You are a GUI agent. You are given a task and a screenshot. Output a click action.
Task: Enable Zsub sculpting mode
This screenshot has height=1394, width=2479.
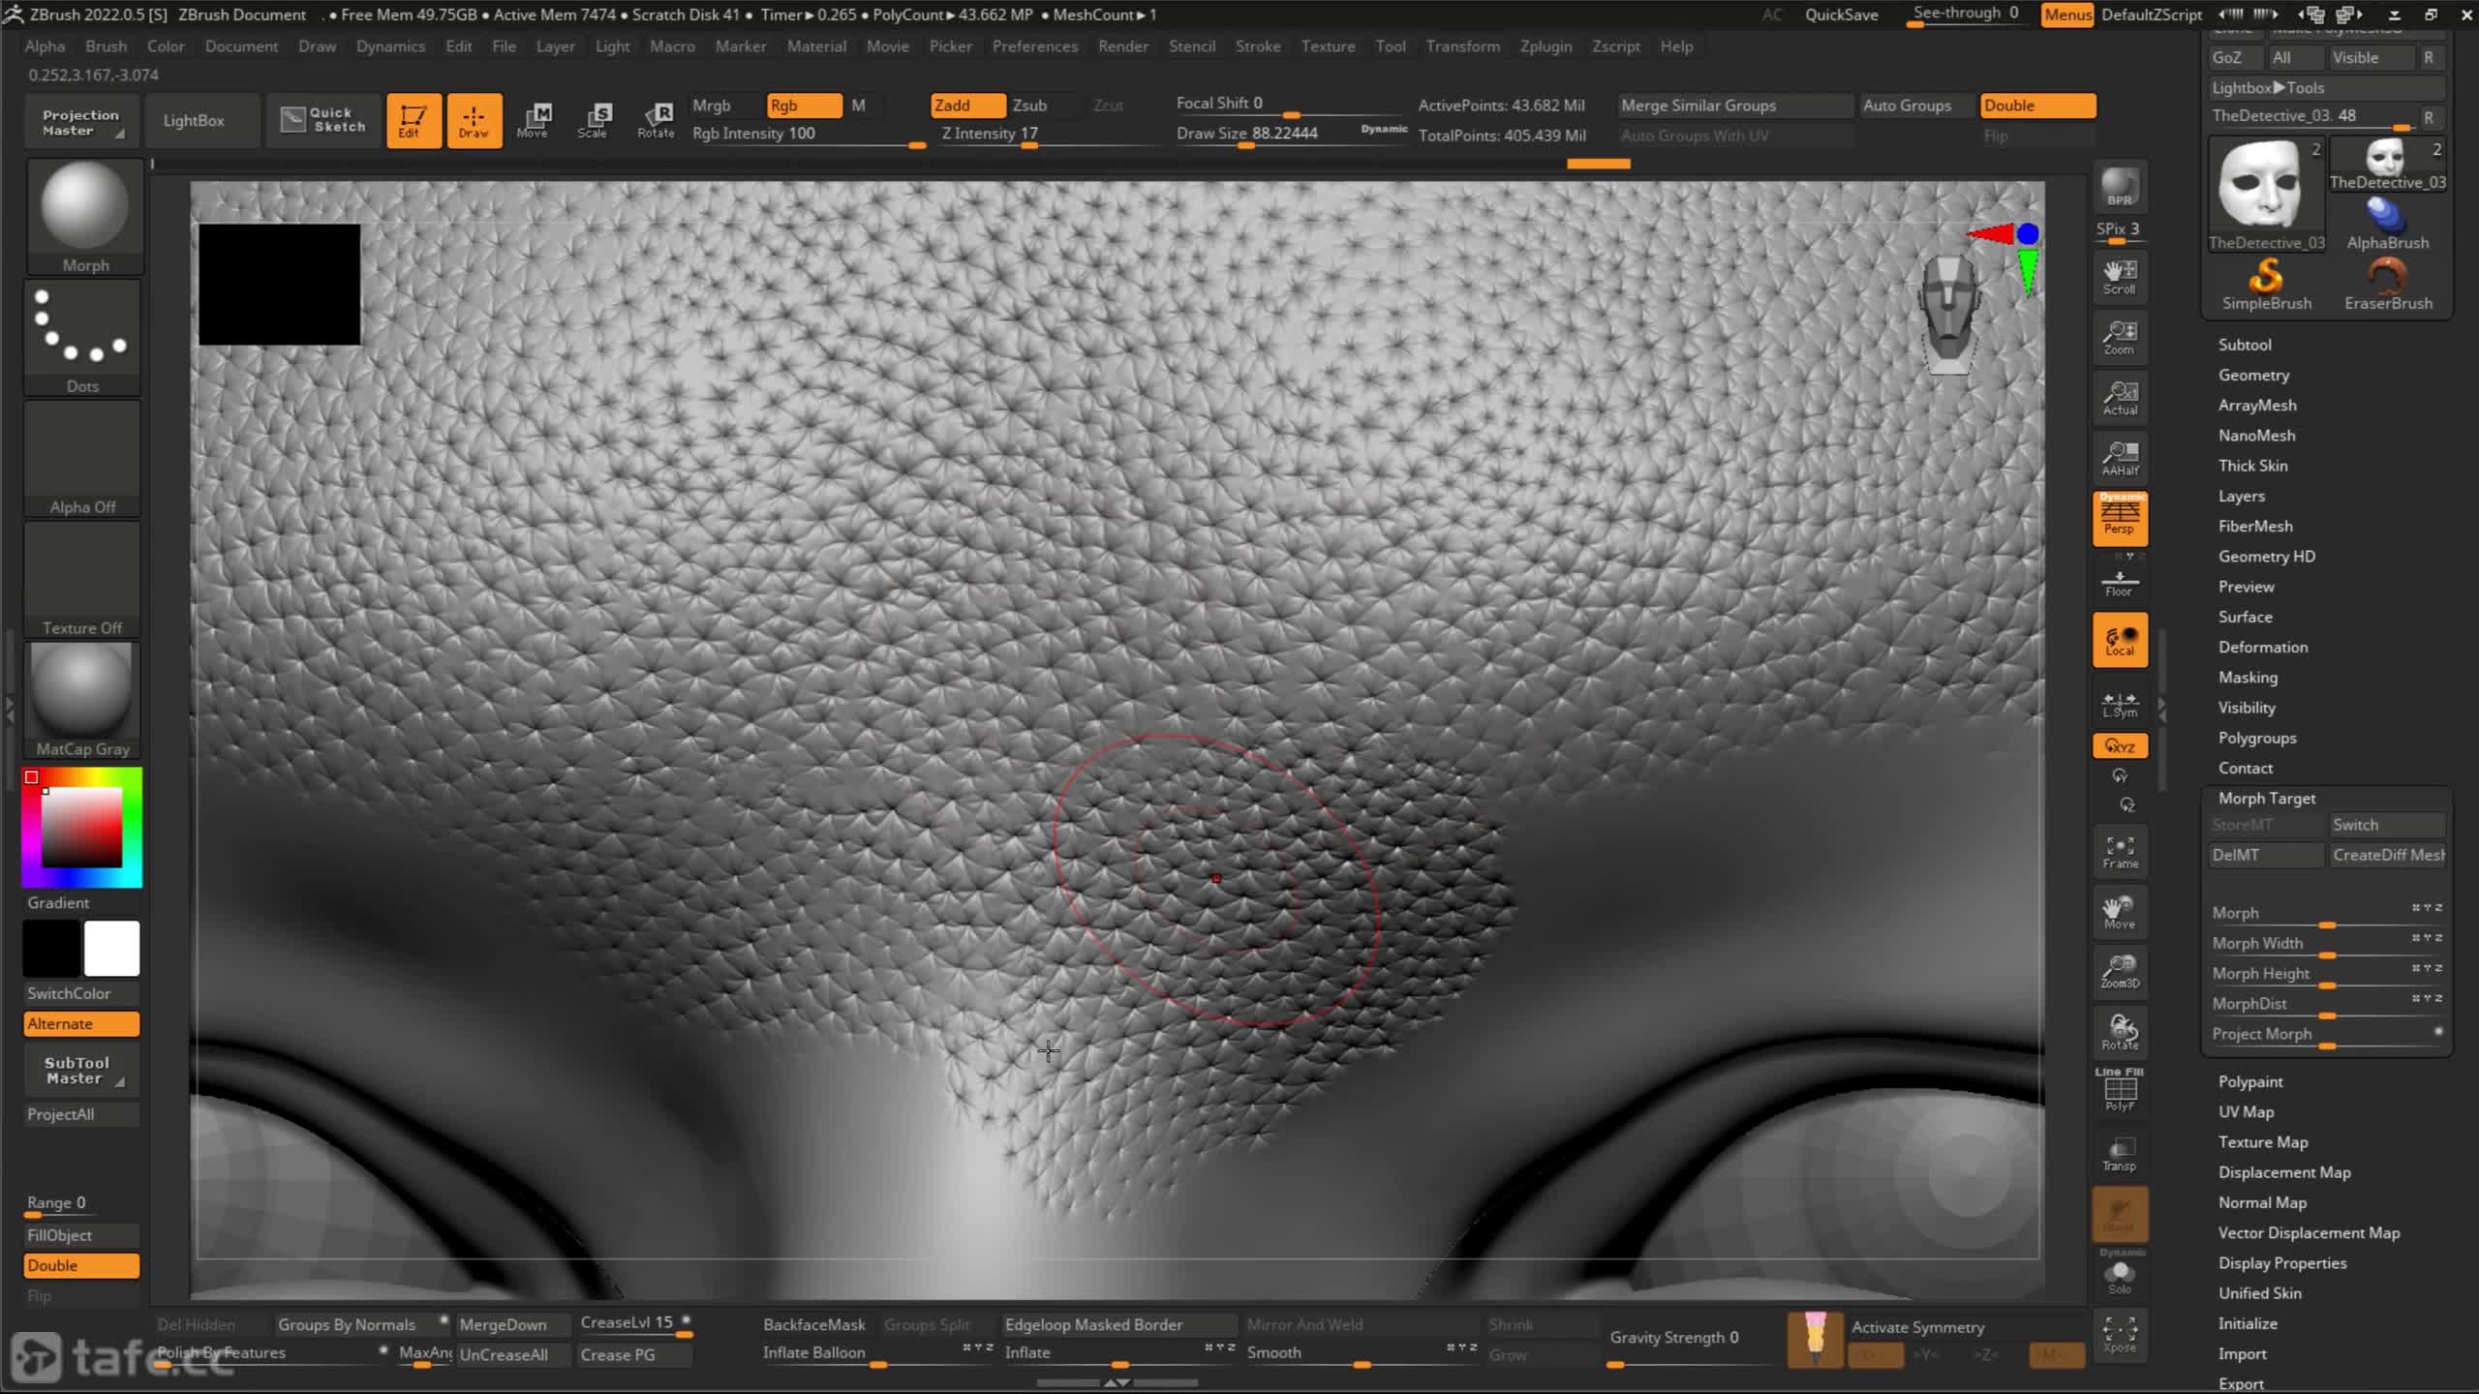1030,104
